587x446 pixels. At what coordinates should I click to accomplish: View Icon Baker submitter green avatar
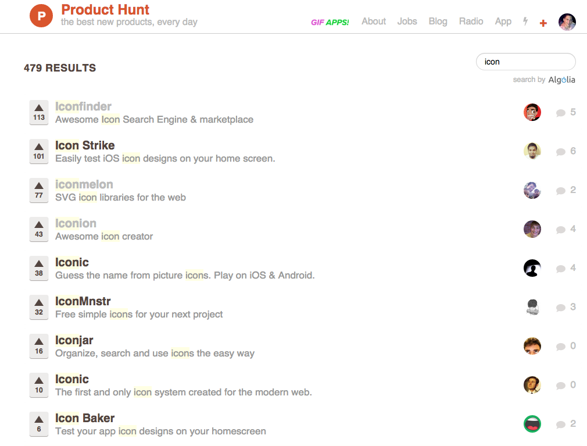click(x=532, y=424)
